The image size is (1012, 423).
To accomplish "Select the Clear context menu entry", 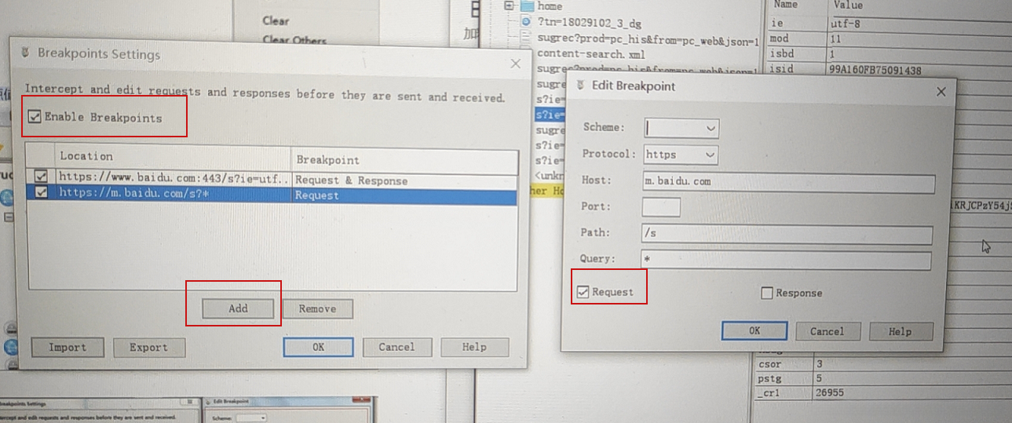I will point(276,20).
